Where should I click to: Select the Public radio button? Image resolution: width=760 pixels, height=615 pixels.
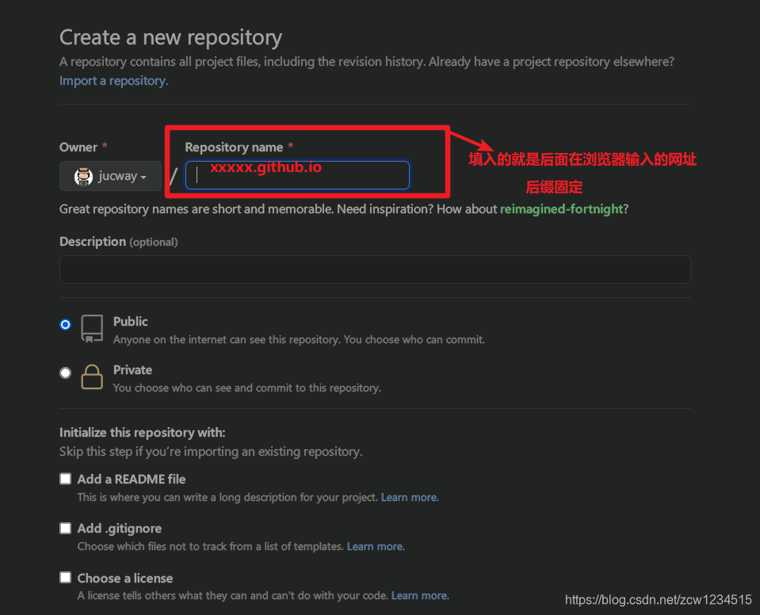coord(66,324)
